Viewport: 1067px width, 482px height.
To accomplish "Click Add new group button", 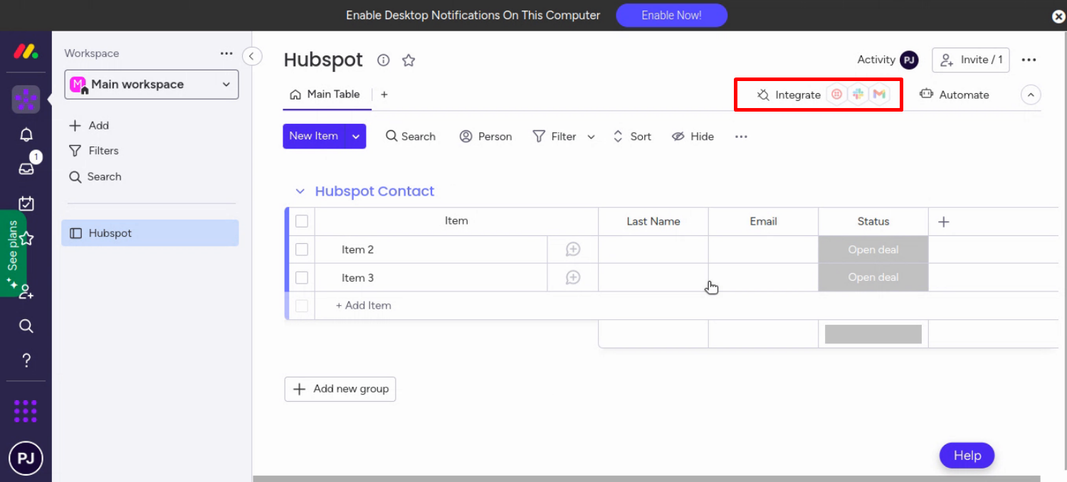I will click(340, 389).
